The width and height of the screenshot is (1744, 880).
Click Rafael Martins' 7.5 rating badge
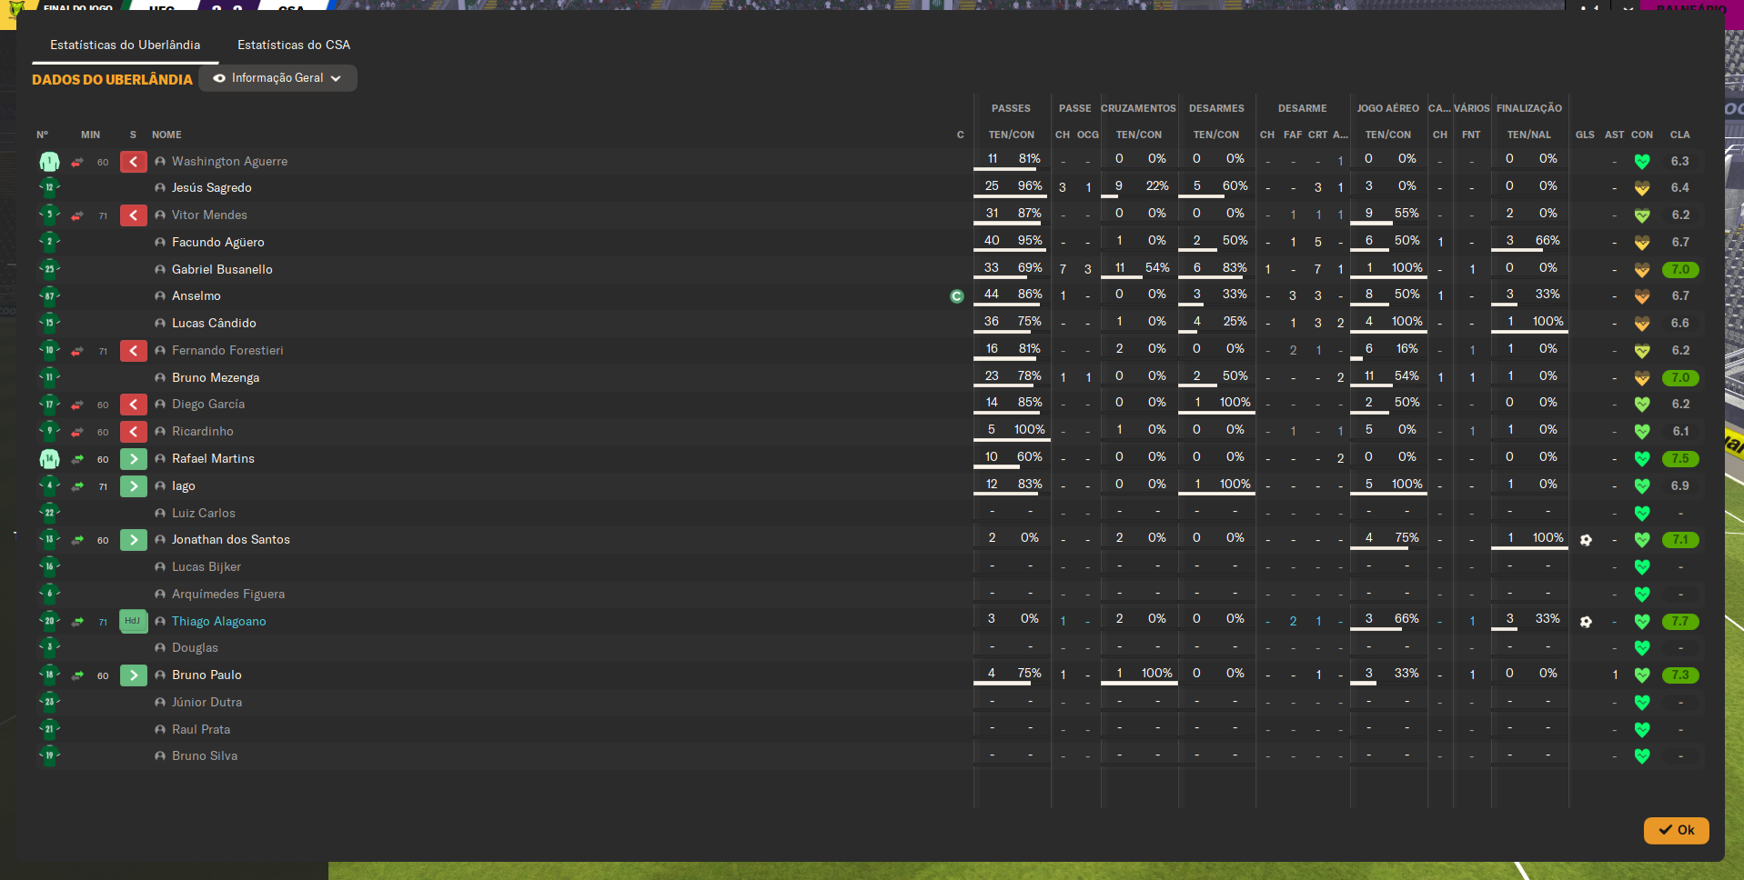[x=1679, y=459]
